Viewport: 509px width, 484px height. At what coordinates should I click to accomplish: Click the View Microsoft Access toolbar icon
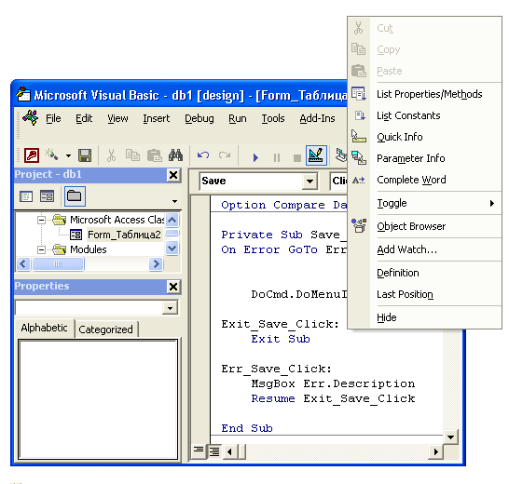pos(32,155)
